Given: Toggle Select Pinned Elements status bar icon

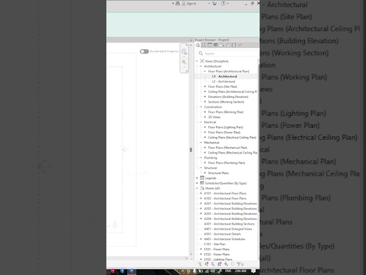Looking at the screenshot, I should click(x=213, y=264).
